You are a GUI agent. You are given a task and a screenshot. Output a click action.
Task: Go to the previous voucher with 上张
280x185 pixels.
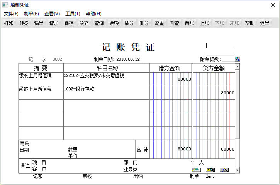click(204, 23)
